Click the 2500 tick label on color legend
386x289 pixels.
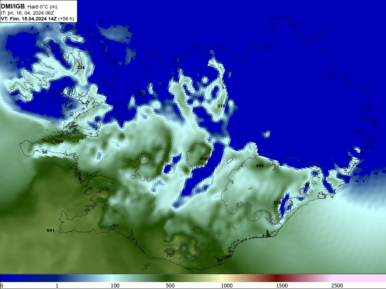[337, 286]
